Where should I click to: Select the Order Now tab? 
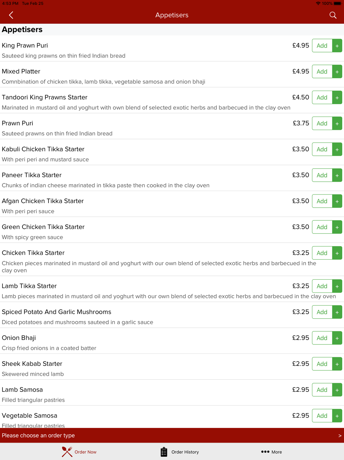79,452
